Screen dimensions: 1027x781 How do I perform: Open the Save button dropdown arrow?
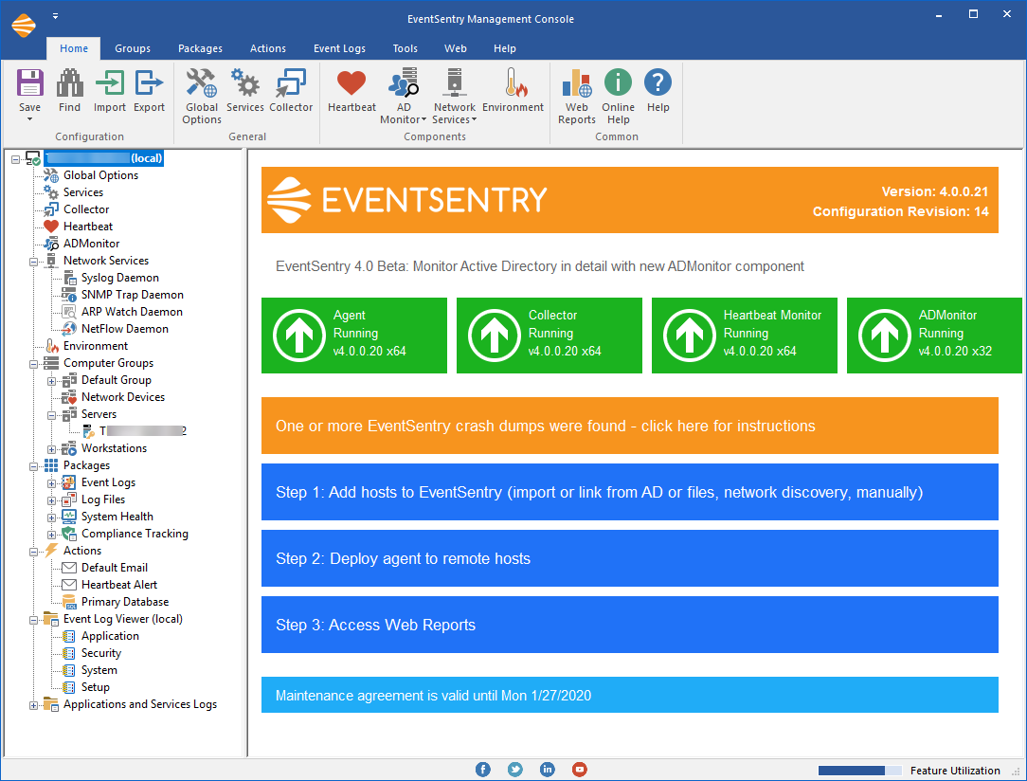(29, 119)
